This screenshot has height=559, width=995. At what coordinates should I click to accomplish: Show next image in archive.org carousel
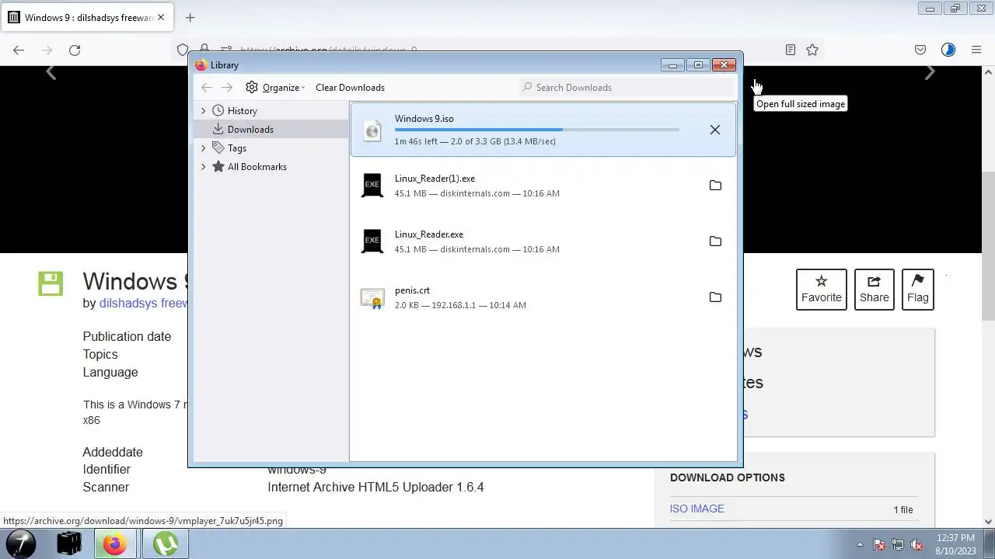930,73
